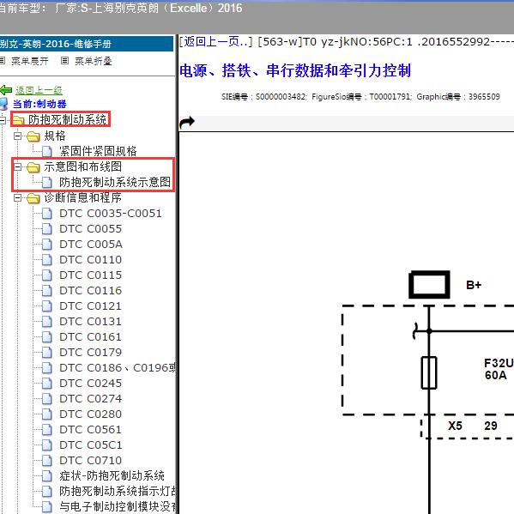Click the 规格 folder icon
Screen dimensions: 514x514
click(33, 136)
